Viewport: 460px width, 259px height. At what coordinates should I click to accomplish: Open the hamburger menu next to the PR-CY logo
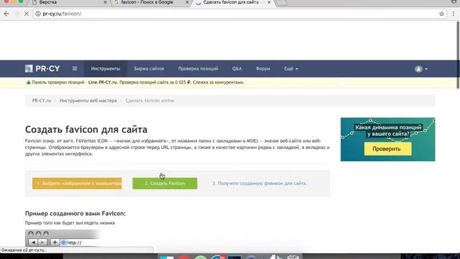click(x=75, y=68)
